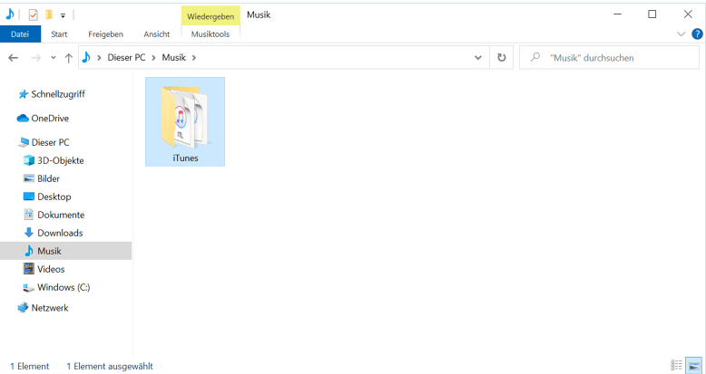Select the Musiktools tab
This screenshot has width=706, height=374.
pos(211,34)
